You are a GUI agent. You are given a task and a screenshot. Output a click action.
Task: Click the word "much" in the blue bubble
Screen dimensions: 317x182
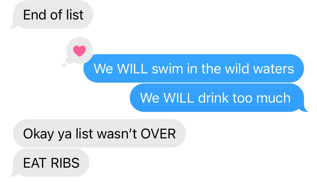[273, 98]
